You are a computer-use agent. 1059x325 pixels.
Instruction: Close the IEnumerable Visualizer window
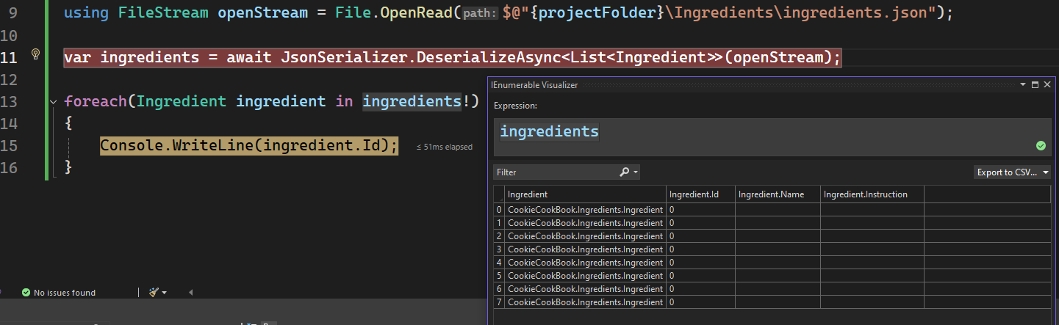pyautogui.click(x=1047, y=85)
